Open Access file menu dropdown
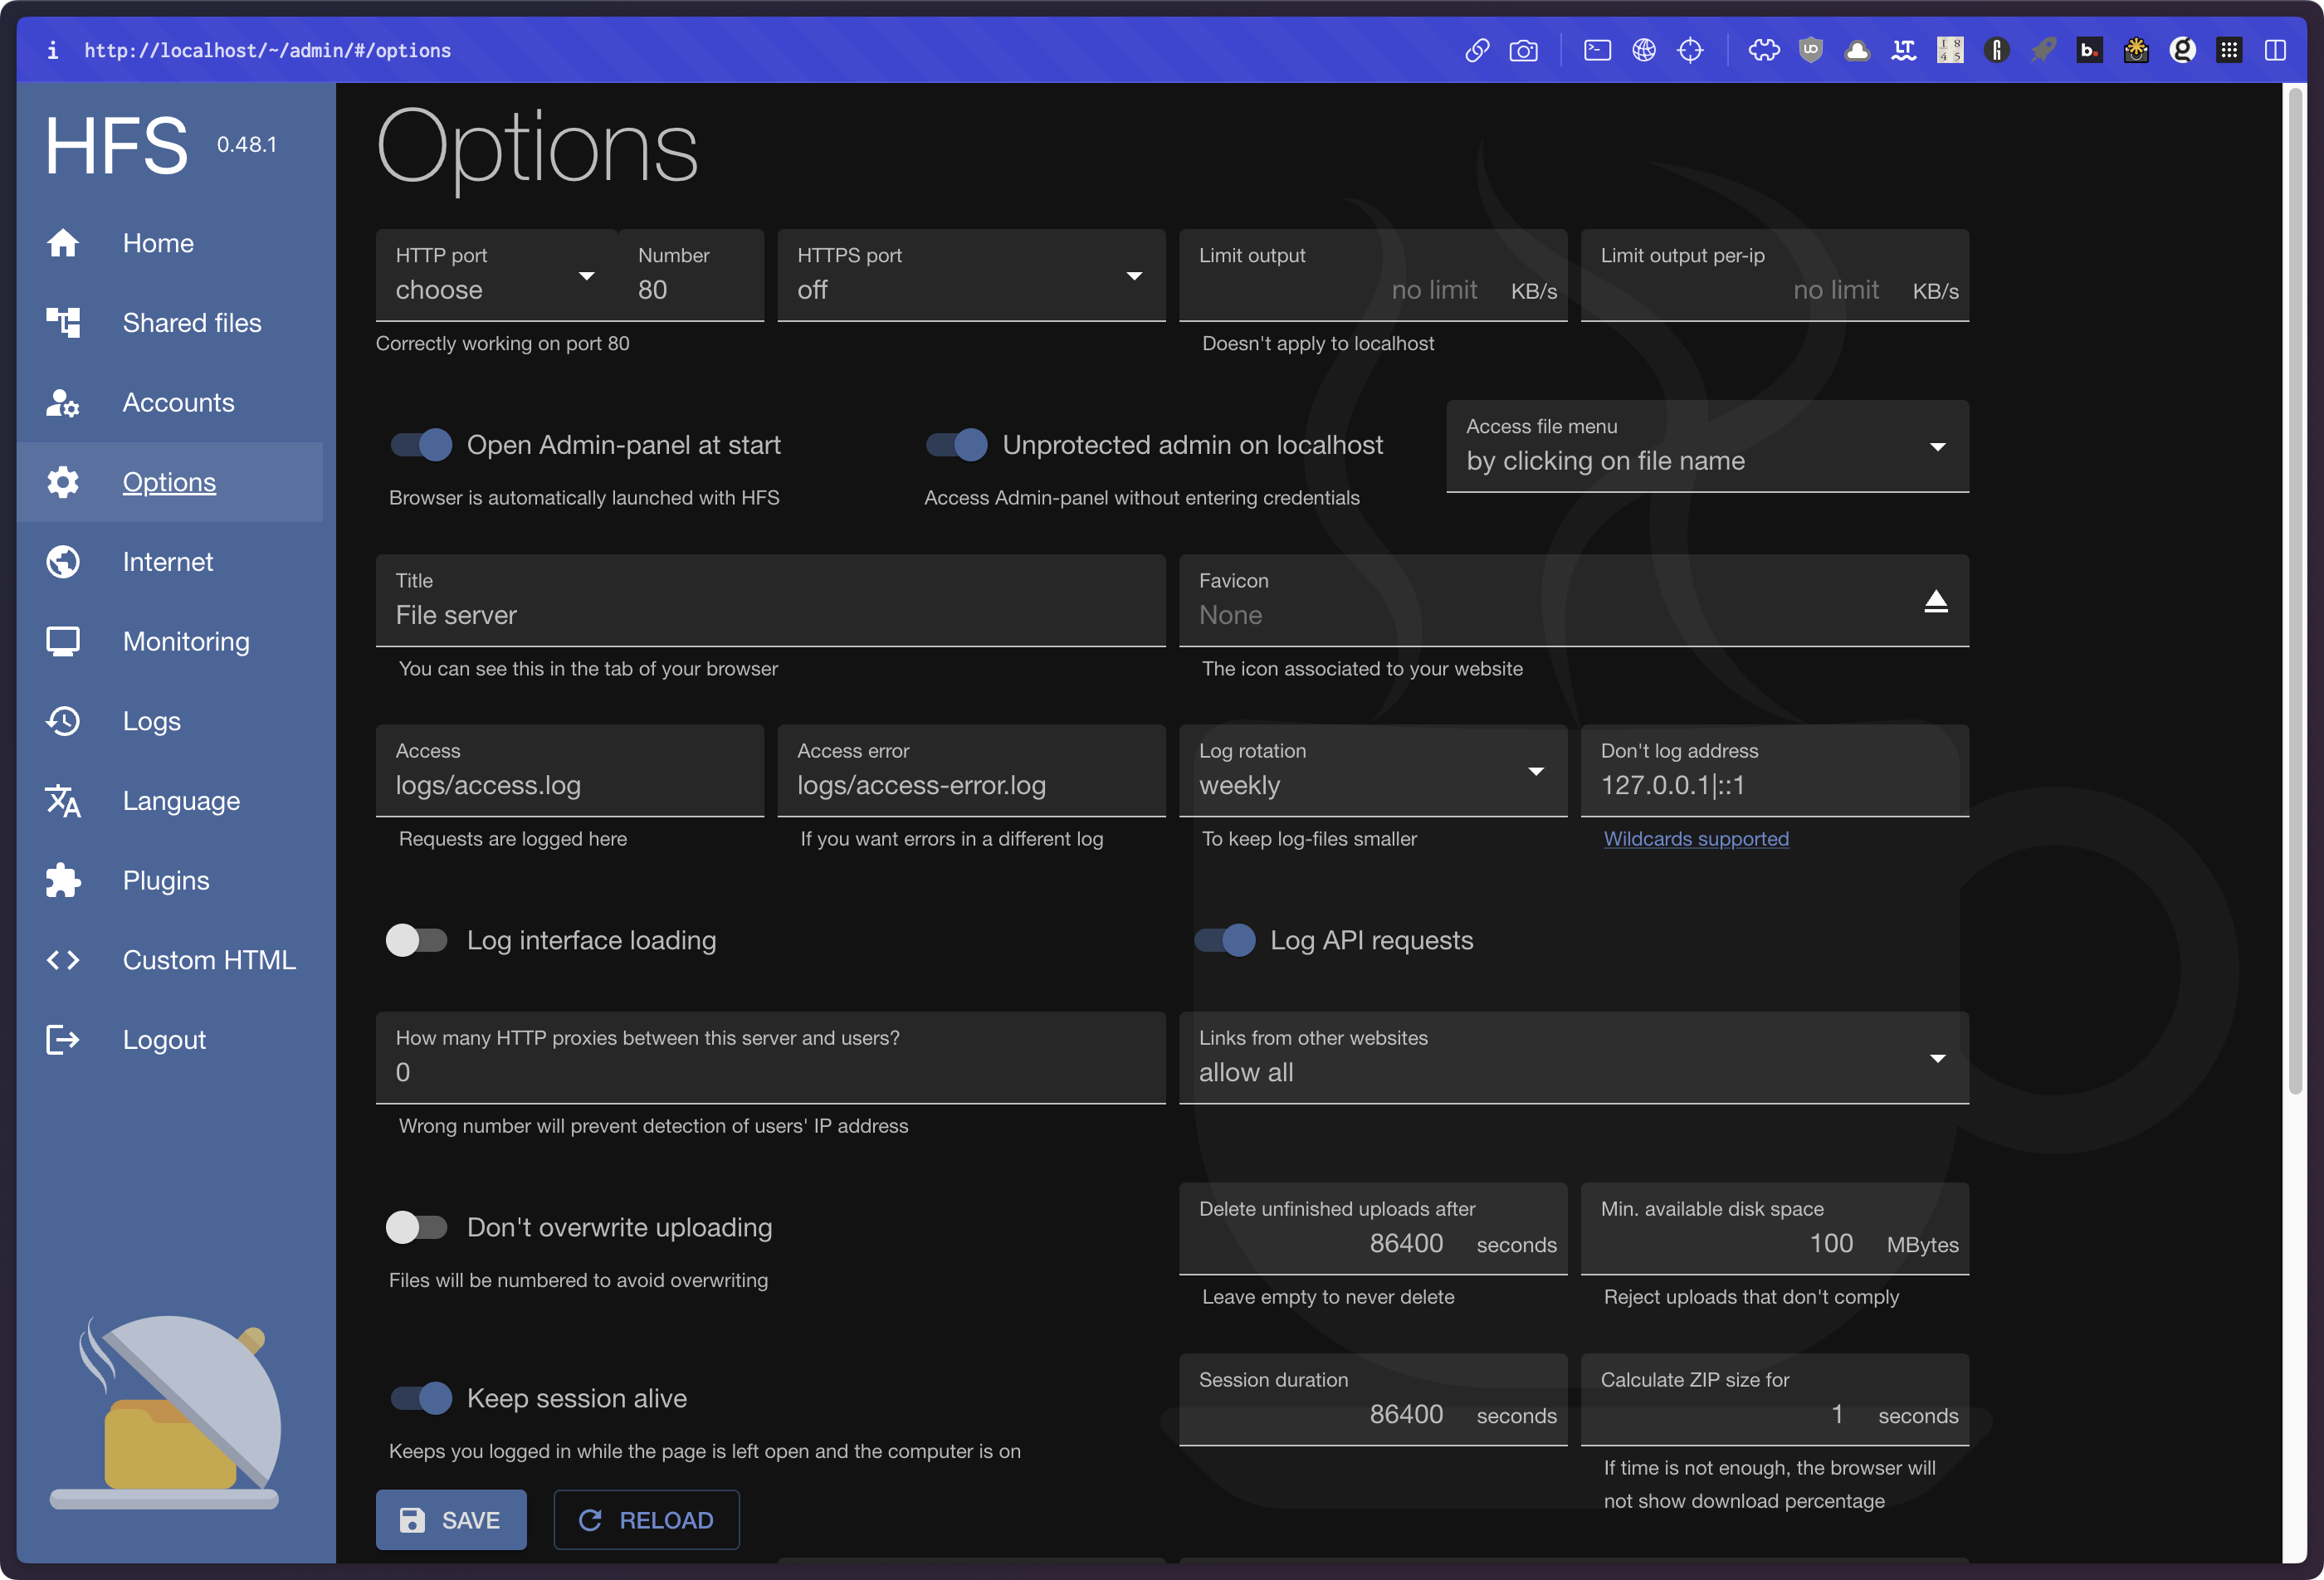Image resolution: width=2324 pixels, height=1580 pixels. click(x=1706, y=447)
